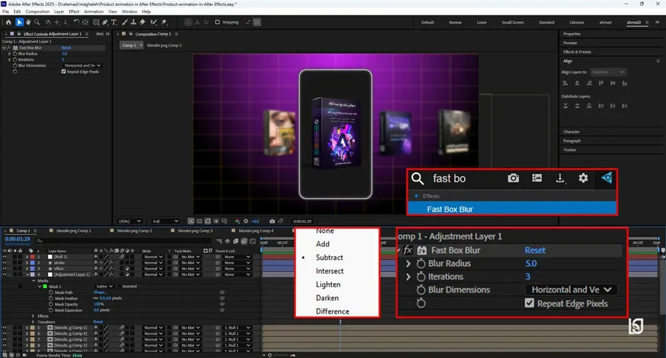Hide the stroke layer eye

[x=5, y=263]
